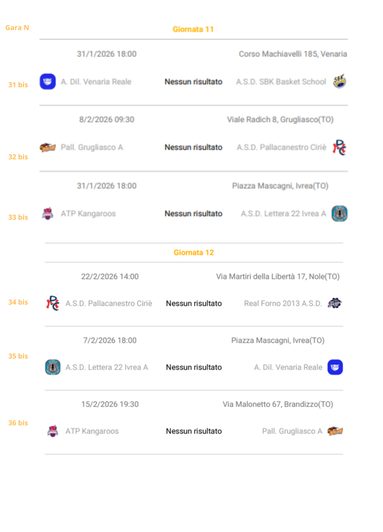Open the Giornata 11 header
This screenshot has width=383, height=532.
[x=193, y=29]
